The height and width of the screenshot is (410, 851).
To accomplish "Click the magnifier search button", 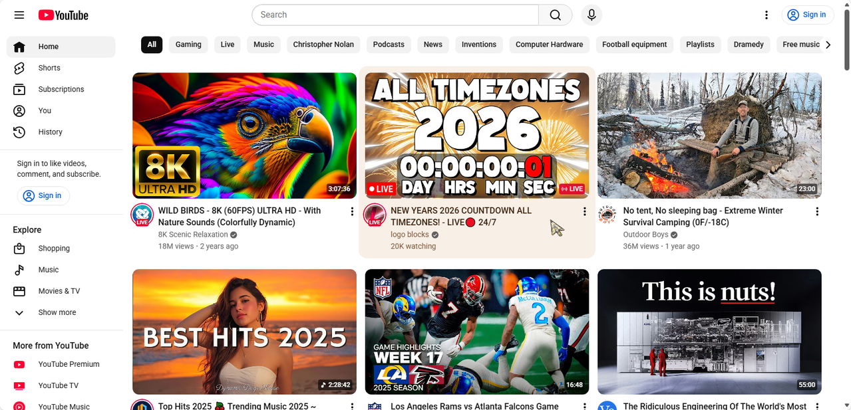I will pos(555,15).
